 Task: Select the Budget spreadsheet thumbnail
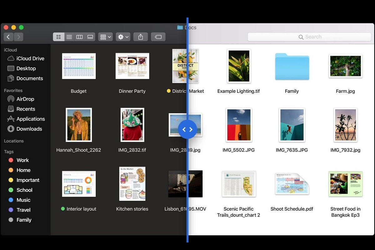pos(79,66)
